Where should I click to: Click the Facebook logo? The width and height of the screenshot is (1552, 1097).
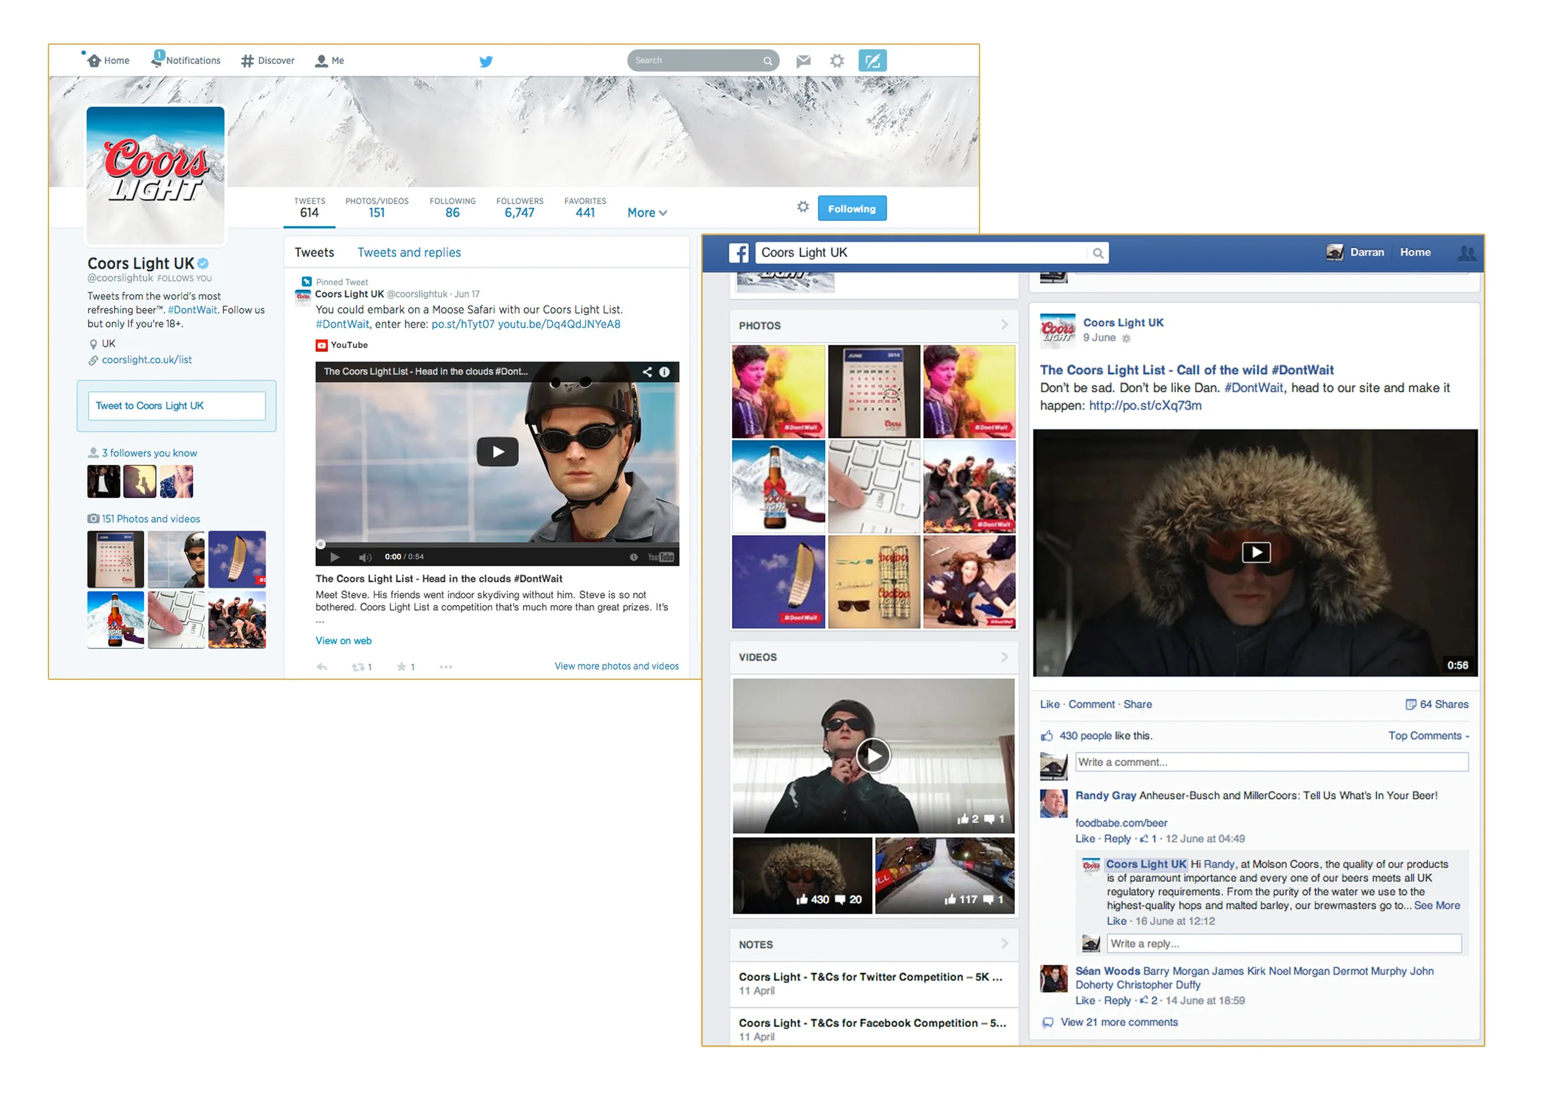tap(738, 253)
